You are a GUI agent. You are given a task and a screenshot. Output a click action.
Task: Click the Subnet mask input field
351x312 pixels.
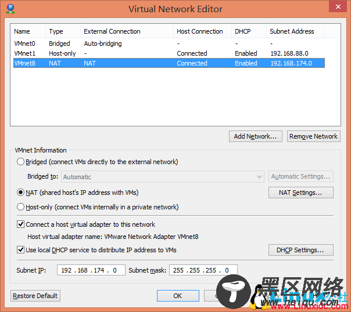click(203, 270)
